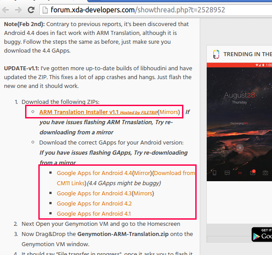Click the apps grid icon in ad image

click(240, 173)
